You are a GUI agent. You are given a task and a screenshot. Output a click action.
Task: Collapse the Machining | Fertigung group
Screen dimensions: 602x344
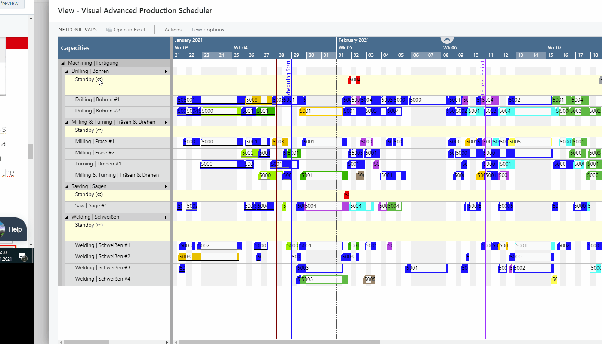[x=63, y=63]
